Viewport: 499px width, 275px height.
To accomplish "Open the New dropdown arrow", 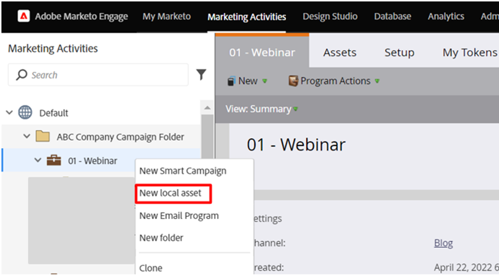I will 265,81.
